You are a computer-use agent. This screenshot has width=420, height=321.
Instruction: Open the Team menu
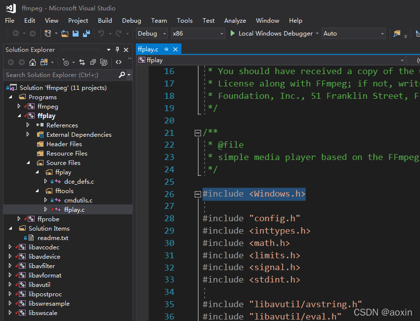click(x=159, y=21)
